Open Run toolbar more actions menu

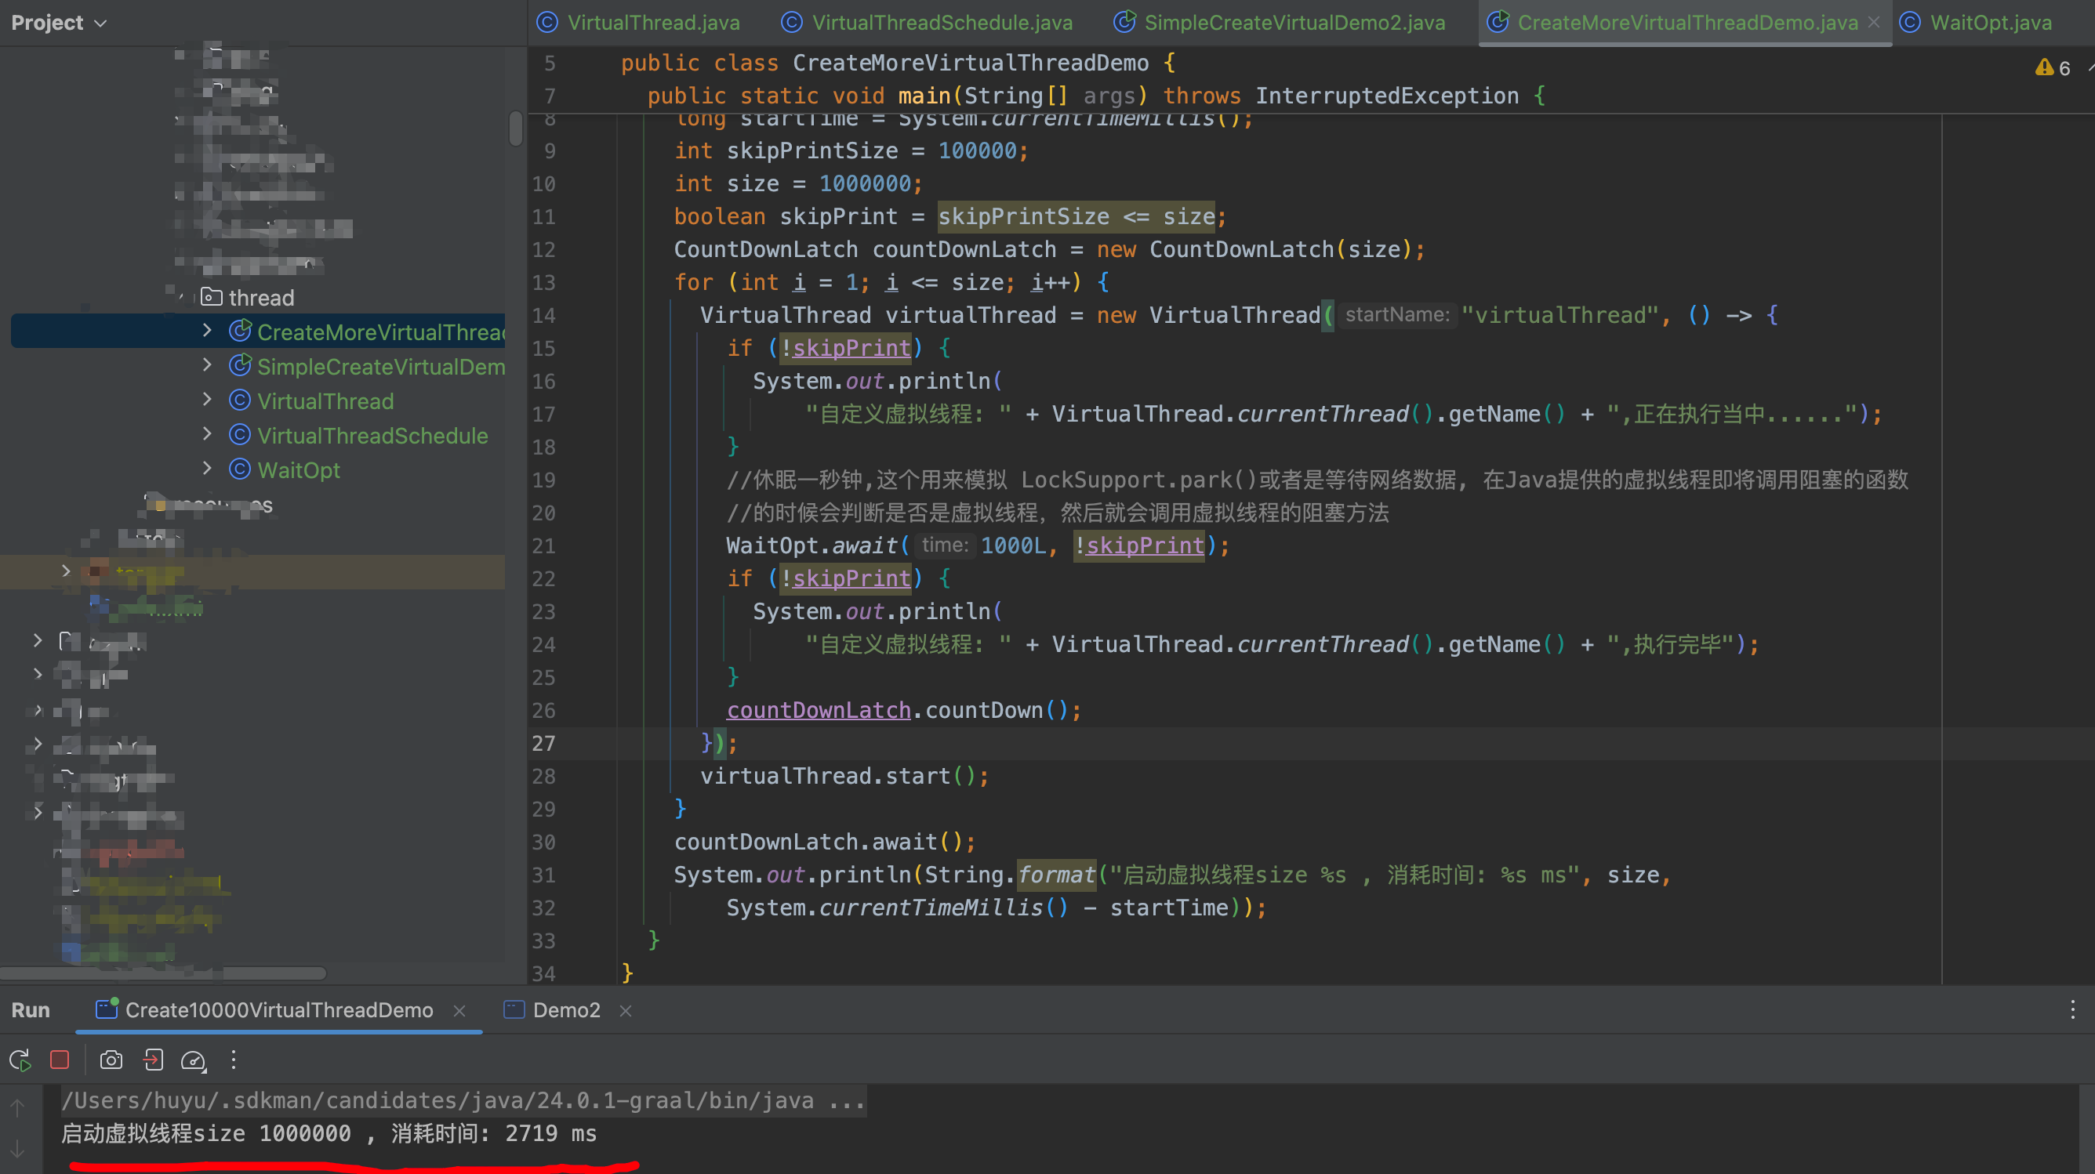[234, 1060]
